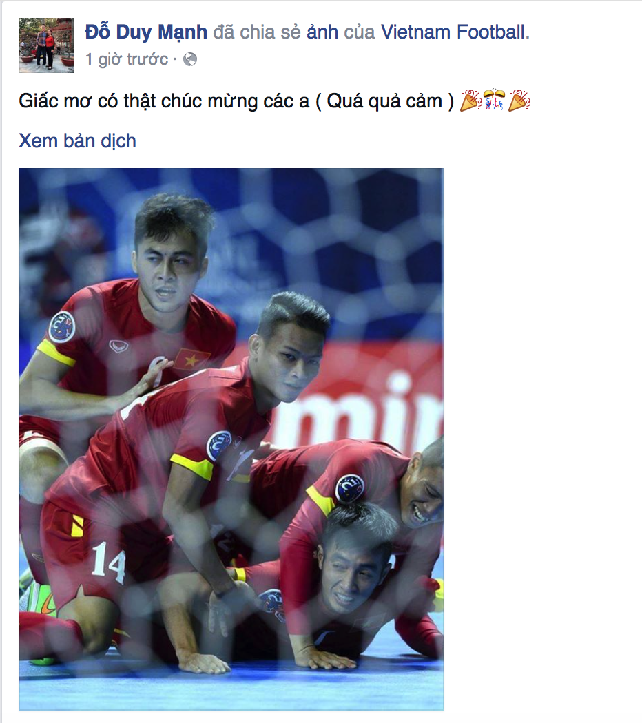This screenshot has height=723, width=642.
Task: Click the Vietnam flag on the jersey
Action: click(191, 359)
